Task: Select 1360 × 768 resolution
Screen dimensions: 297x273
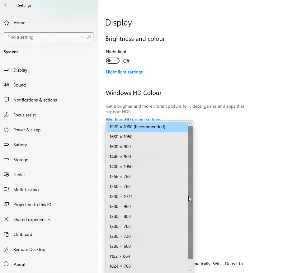Action: pos(147,186)
